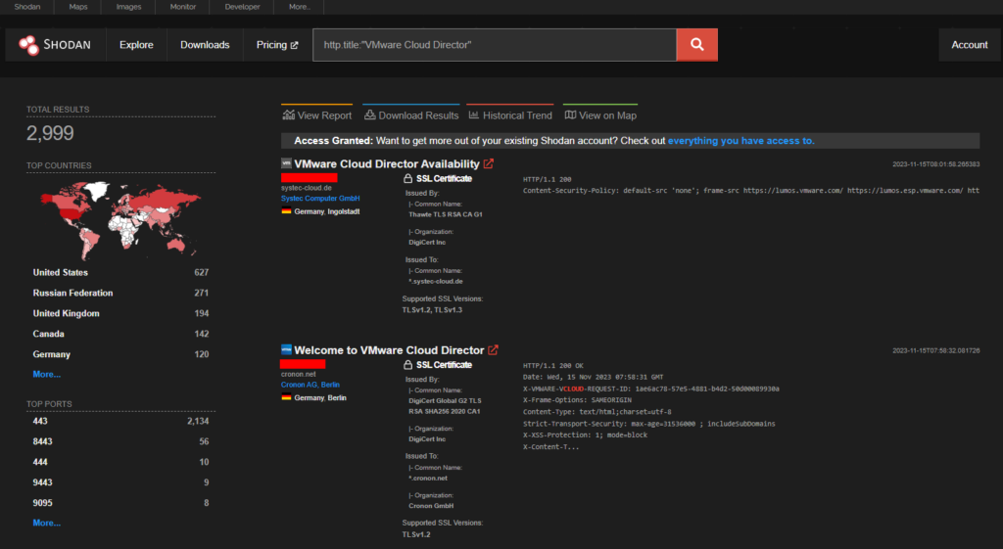Screen dimensions: 1003x549
Task: Open the Shodan top menu item
Action: coord(26,7)
